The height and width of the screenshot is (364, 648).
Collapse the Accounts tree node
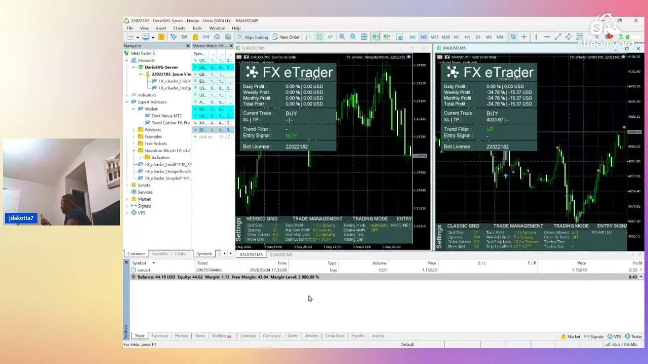click(x=127, y=60)
